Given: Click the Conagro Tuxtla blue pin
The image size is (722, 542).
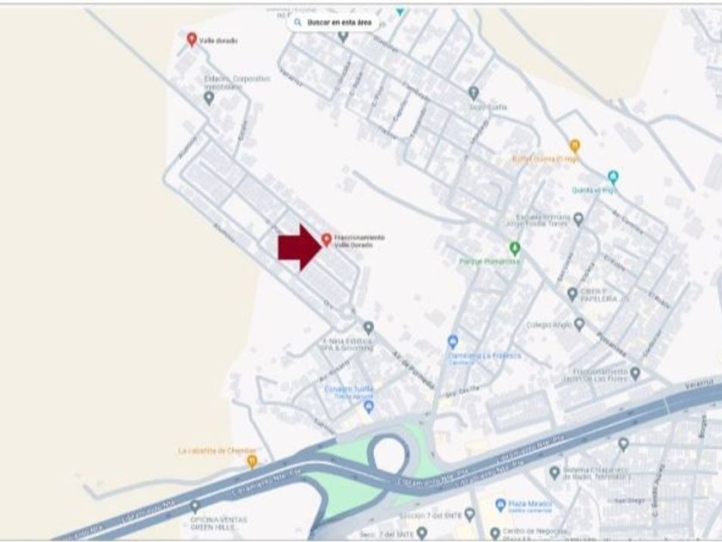Looking at the screenshot, I should (369, 407).
